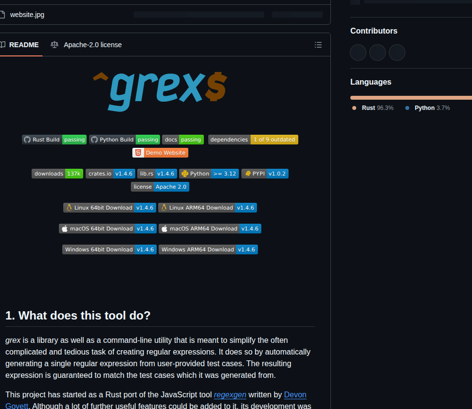
Task: Open the README outline menu
Action: (318, 45)
